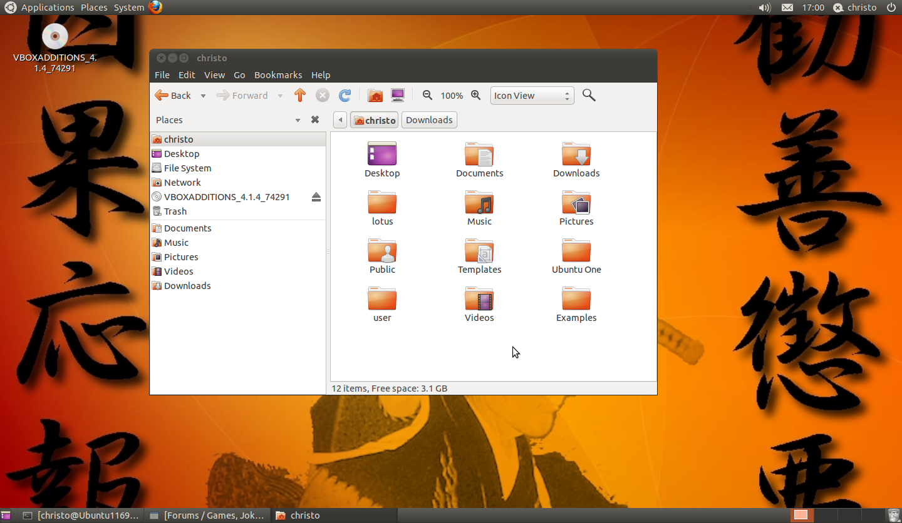Click the Up parent folder arrow

[x=299, y=95]
